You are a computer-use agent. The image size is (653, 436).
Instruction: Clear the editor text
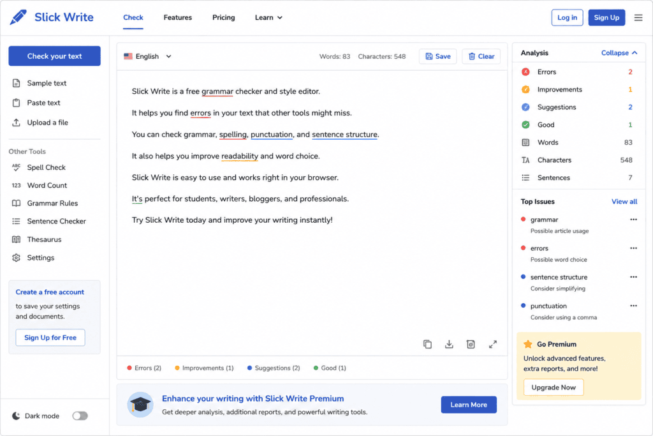[481, 56]
